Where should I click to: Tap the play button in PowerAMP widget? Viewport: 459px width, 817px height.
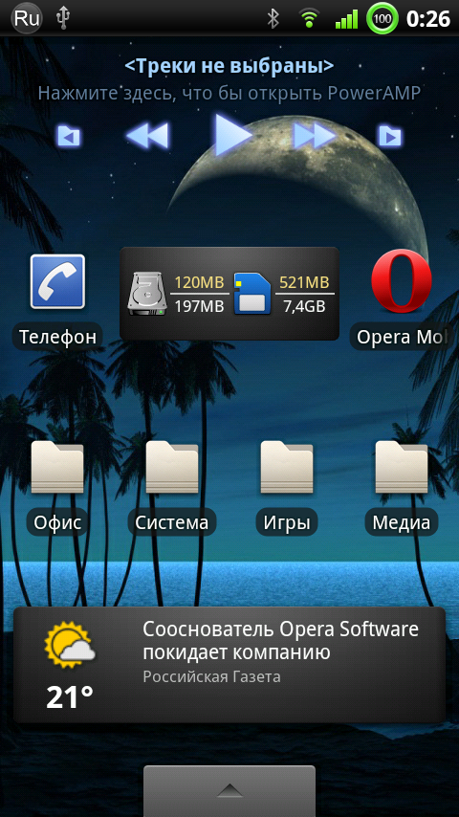(232, 135)
